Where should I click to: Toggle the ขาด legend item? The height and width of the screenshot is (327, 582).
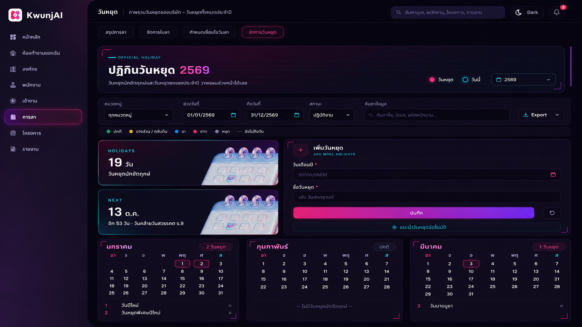click(x=200, y=131)
